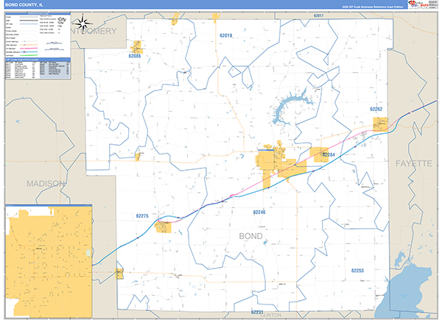The width and height of the screenshot is (442, 320).
Task: Open the Greenville city inset map thumbnail
Action: pos(49,261)
